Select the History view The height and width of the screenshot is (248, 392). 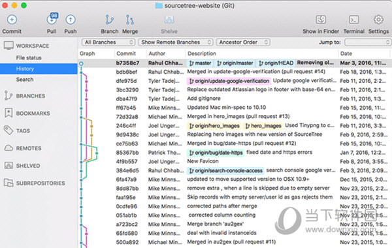[x=39, y=69]
